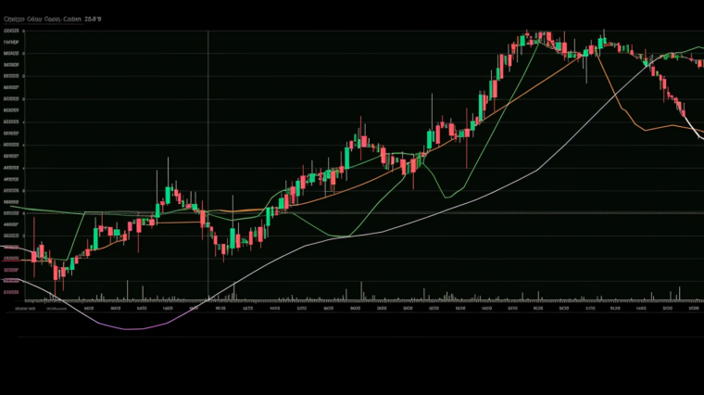Click the purple segment of the bottom curve

pyautogui.click(x=130, y=328)
